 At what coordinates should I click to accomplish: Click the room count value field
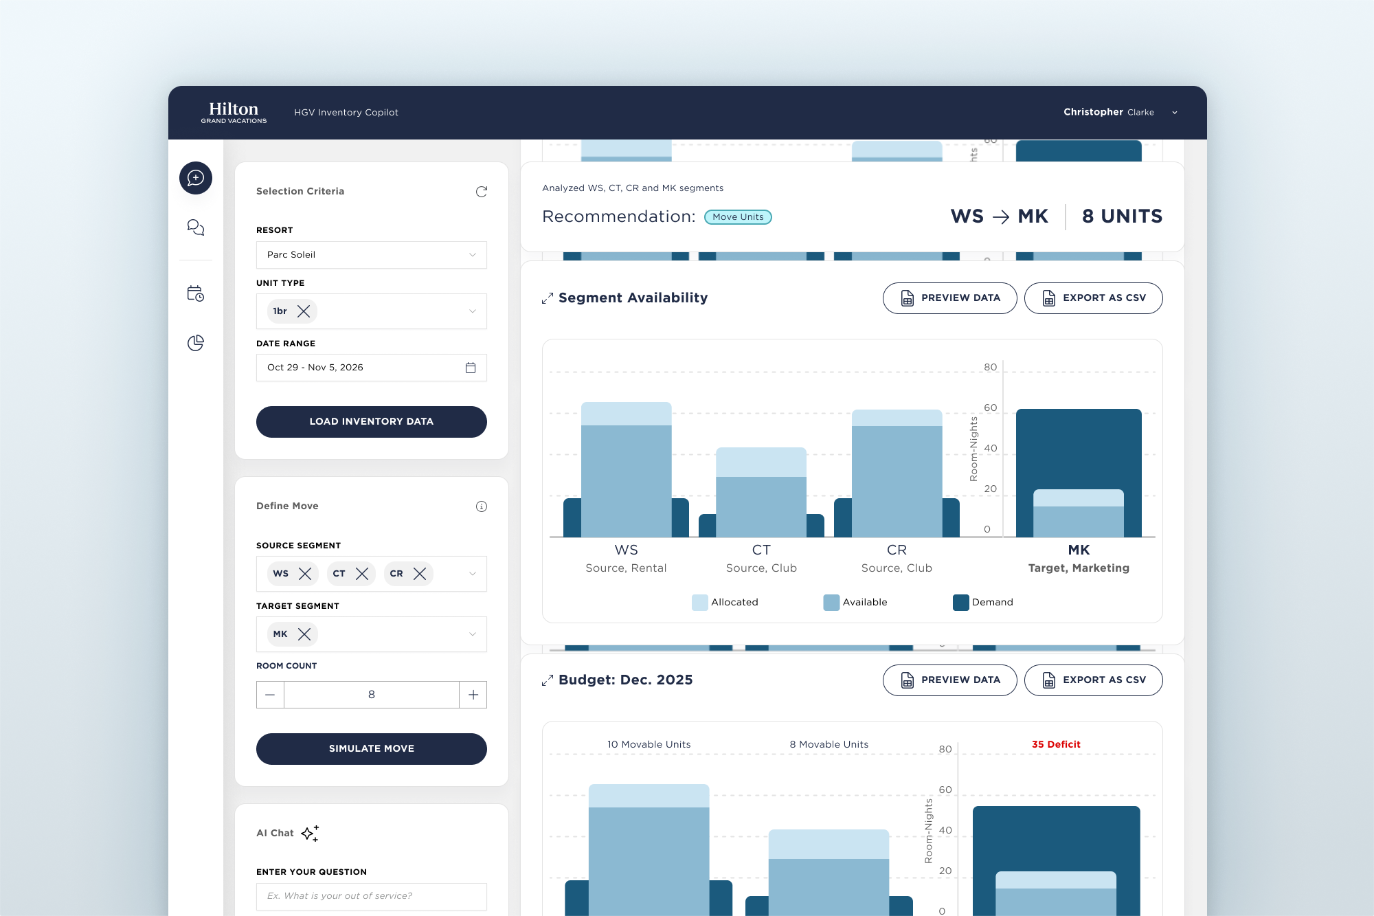[x=372, y=695]
